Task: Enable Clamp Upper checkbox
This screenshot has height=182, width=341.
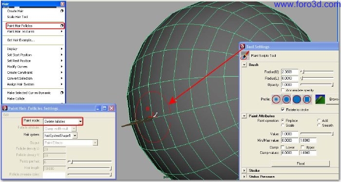Action: [x=303, y=147]
